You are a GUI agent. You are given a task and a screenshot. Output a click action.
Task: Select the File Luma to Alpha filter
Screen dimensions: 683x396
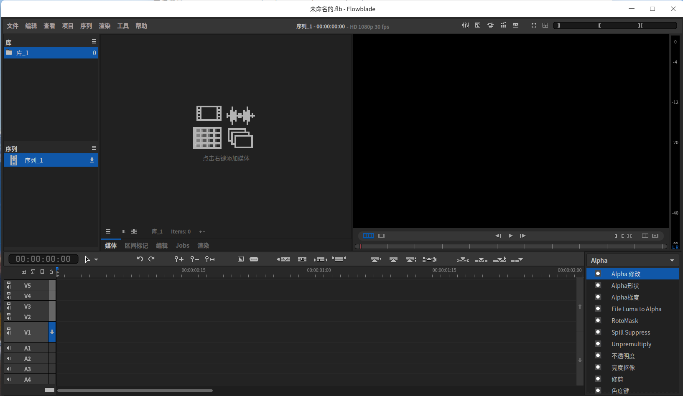633,309
